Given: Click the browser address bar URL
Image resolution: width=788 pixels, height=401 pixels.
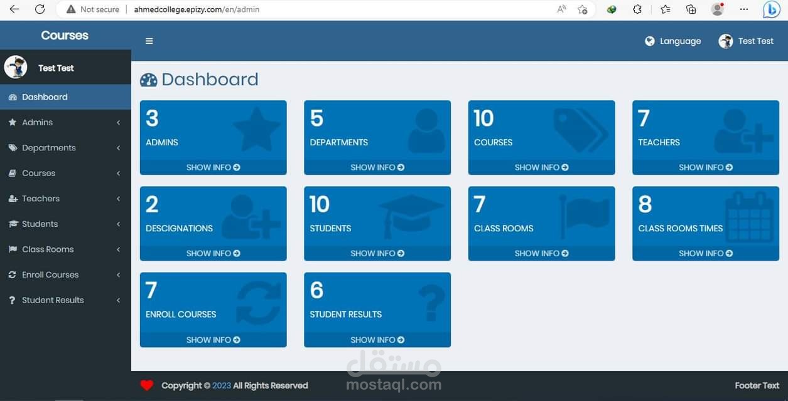Looking at the screenshot, I should pyautogui.click(x=197, y=9).
